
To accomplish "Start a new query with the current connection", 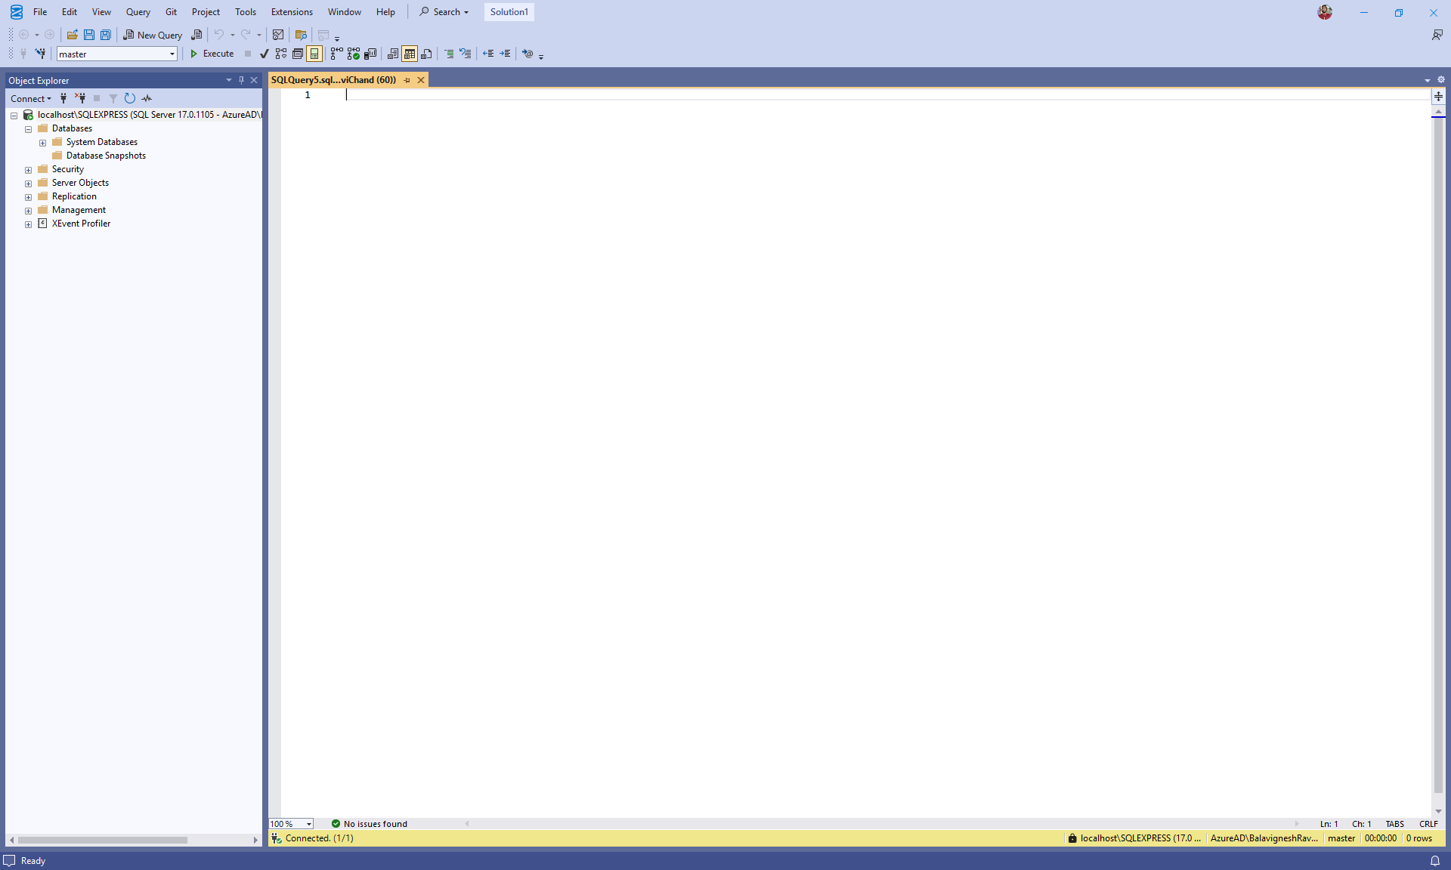I will (196, 35).
